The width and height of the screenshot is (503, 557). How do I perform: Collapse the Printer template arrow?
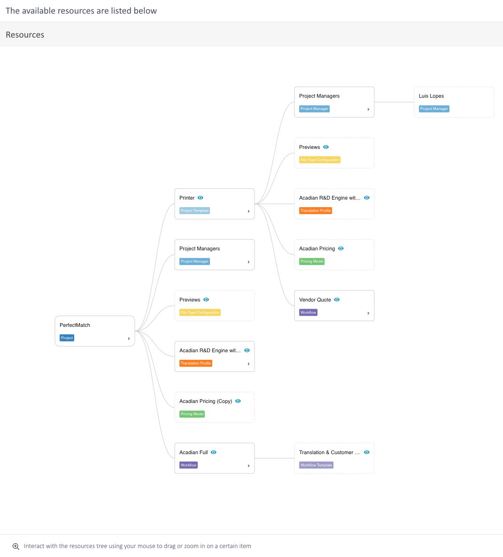[248, 211]
